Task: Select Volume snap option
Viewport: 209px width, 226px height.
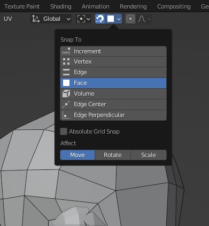Action: click(x=113, y=93)
